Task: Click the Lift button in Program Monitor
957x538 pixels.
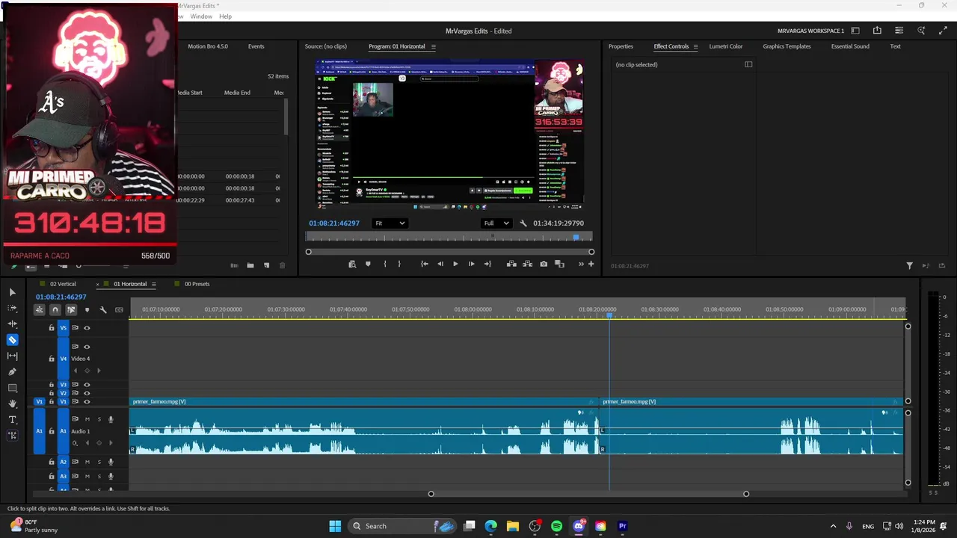Action: pos(511,264)
